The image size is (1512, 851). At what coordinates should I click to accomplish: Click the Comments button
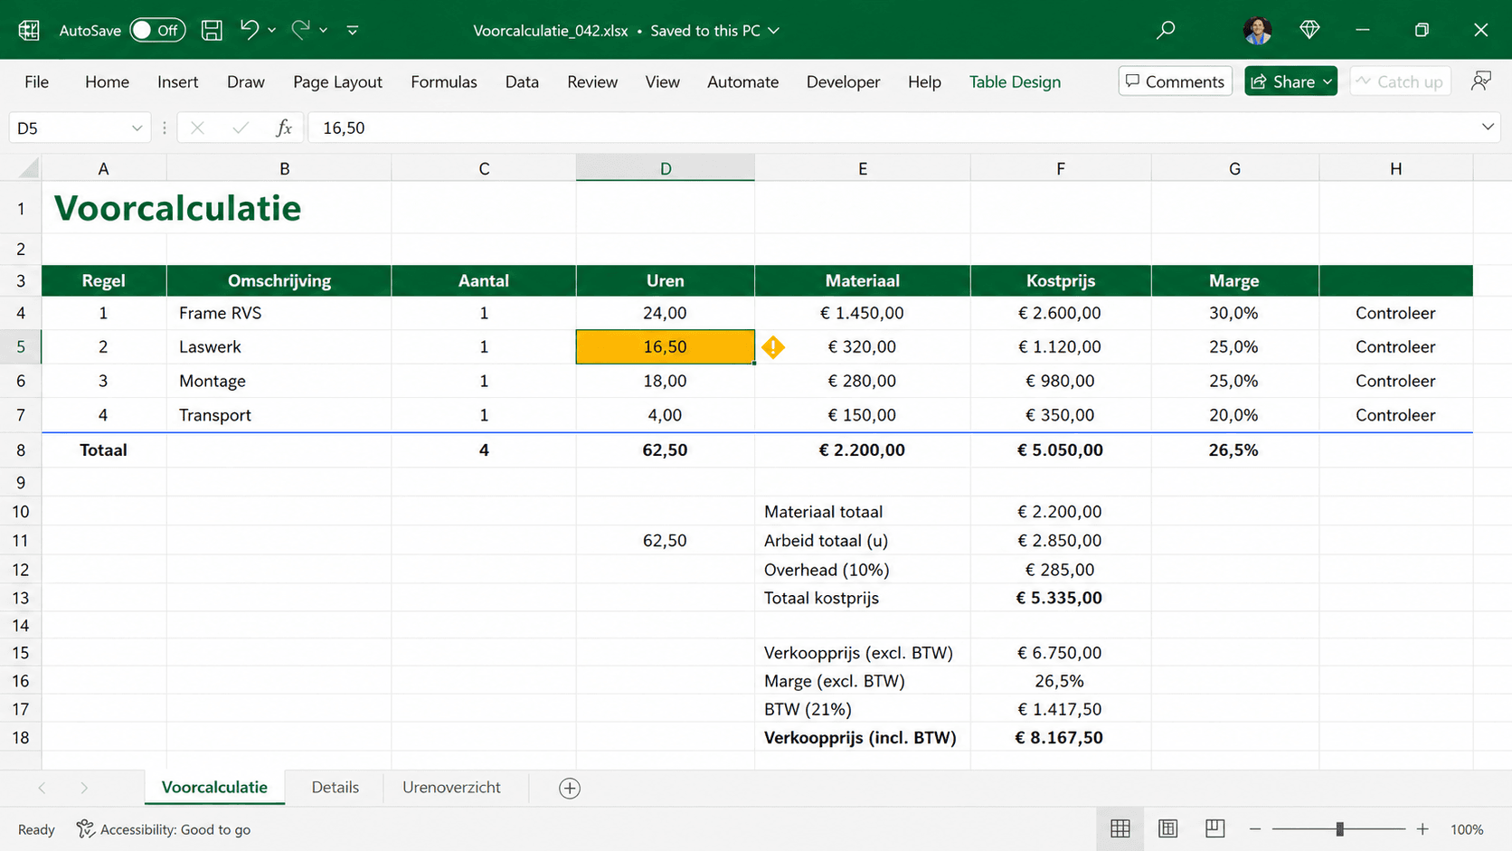(x=1175, y=81)
